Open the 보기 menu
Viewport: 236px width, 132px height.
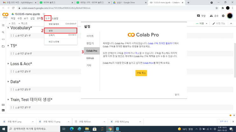26,18
